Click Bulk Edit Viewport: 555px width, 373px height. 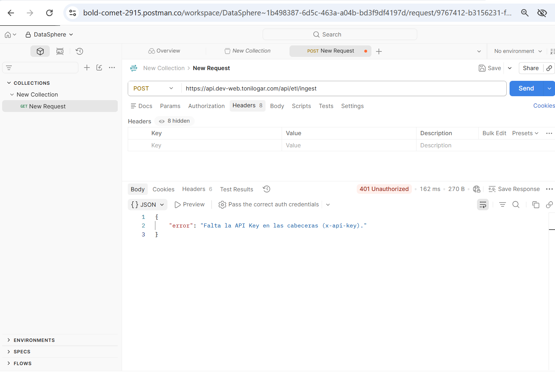click(x=494, y=133)
